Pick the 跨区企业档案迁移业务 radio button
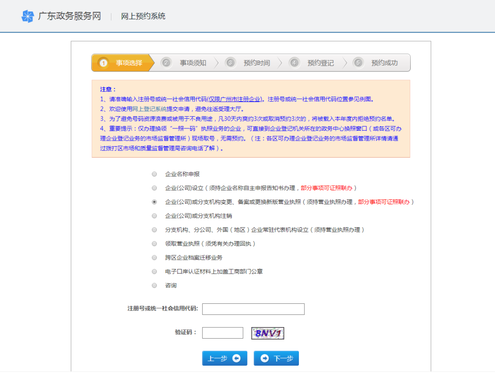Image resolution: width=495 pixels, height=373 pixels. tap(154, 258)
